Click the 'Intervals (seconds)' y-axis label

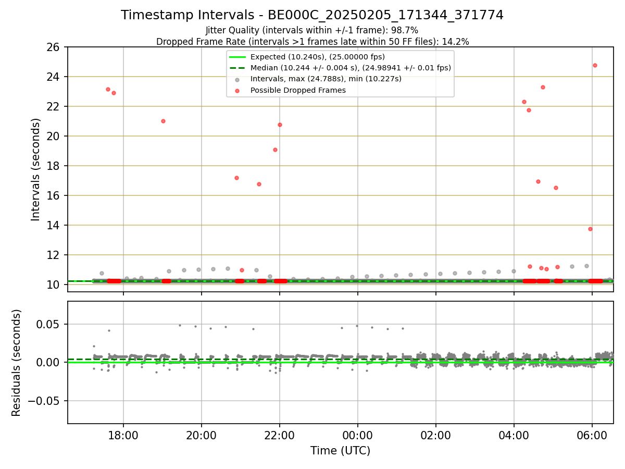coord(35,169)
